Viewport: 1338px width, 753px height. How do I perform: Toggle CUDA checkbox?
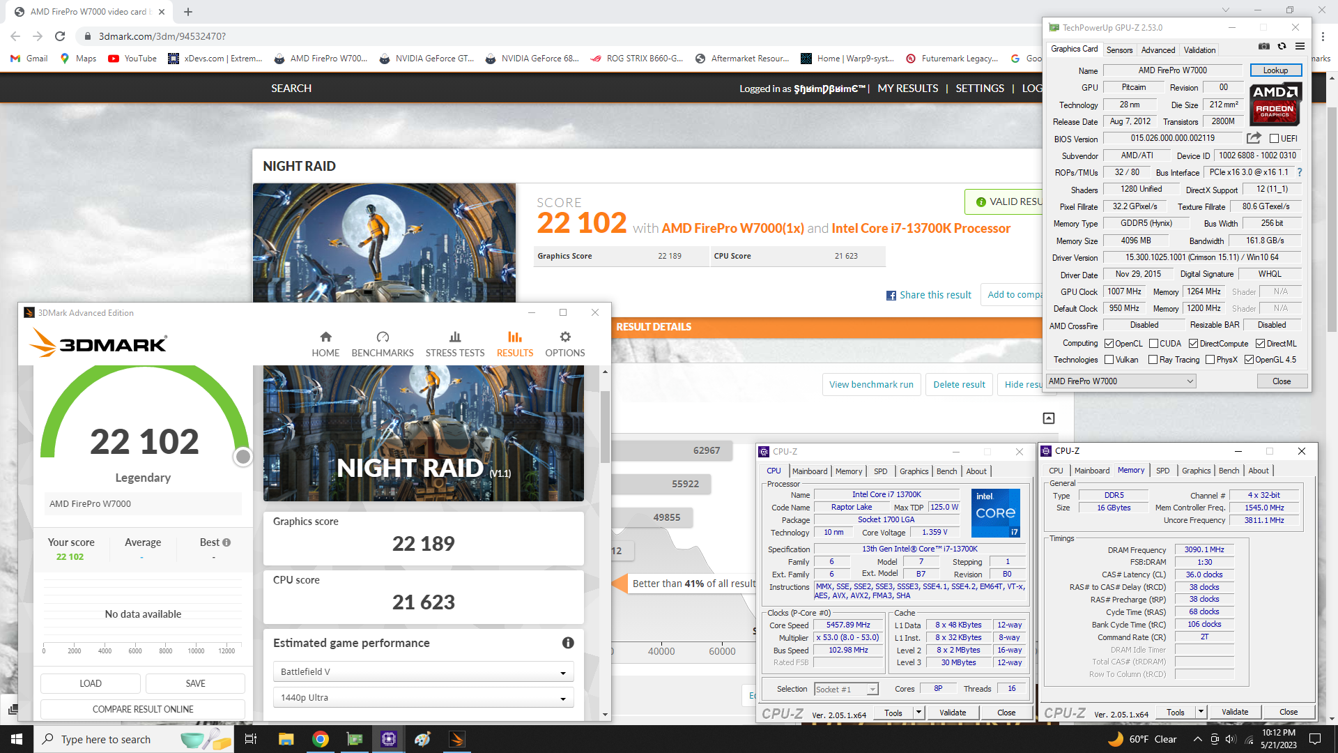pyautogui.click(x=1153, y=344)
